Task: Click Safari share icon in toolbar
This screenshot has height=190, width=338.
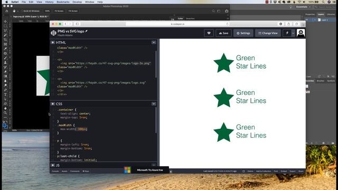Action: tap(289, 24)
